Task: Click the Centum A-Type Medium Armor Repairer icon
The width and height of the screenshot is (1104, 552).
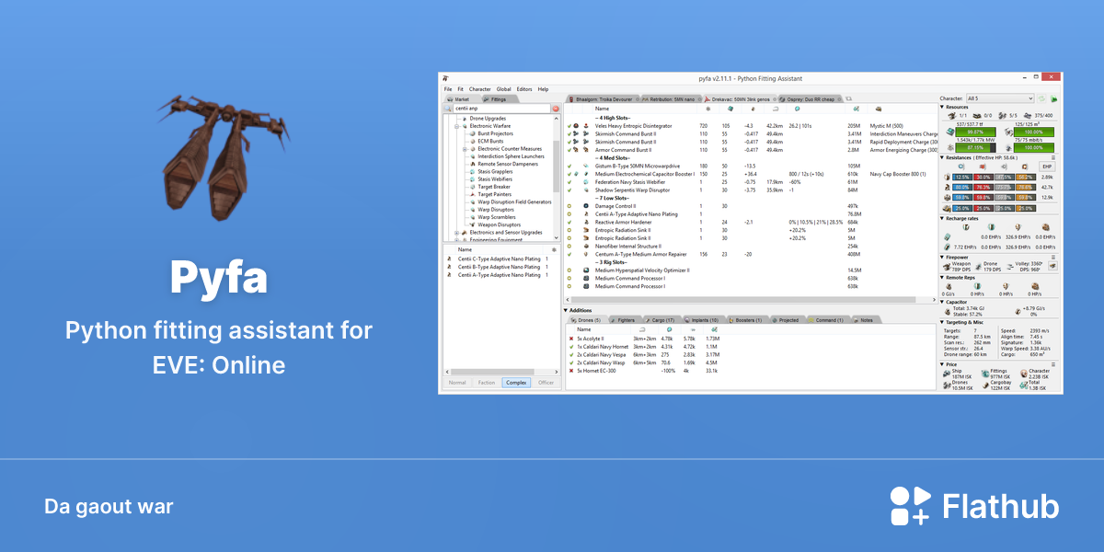Action: [585, 254]
